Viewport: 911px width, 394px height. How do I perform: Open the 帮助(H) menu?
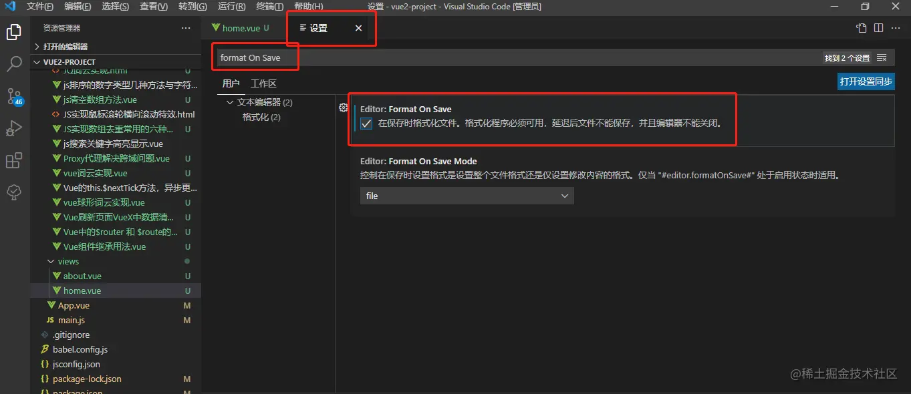(x=308, y=7)
